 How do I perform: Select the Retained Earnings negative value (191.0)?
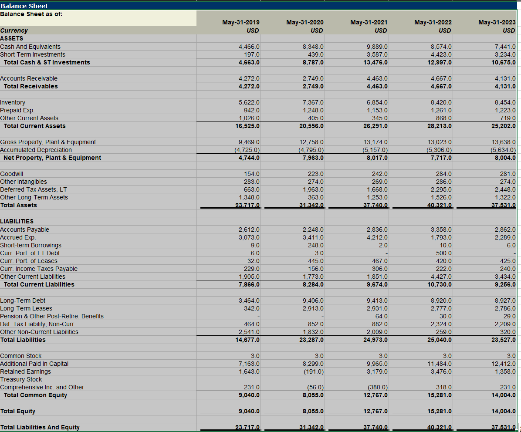(313, 371)
